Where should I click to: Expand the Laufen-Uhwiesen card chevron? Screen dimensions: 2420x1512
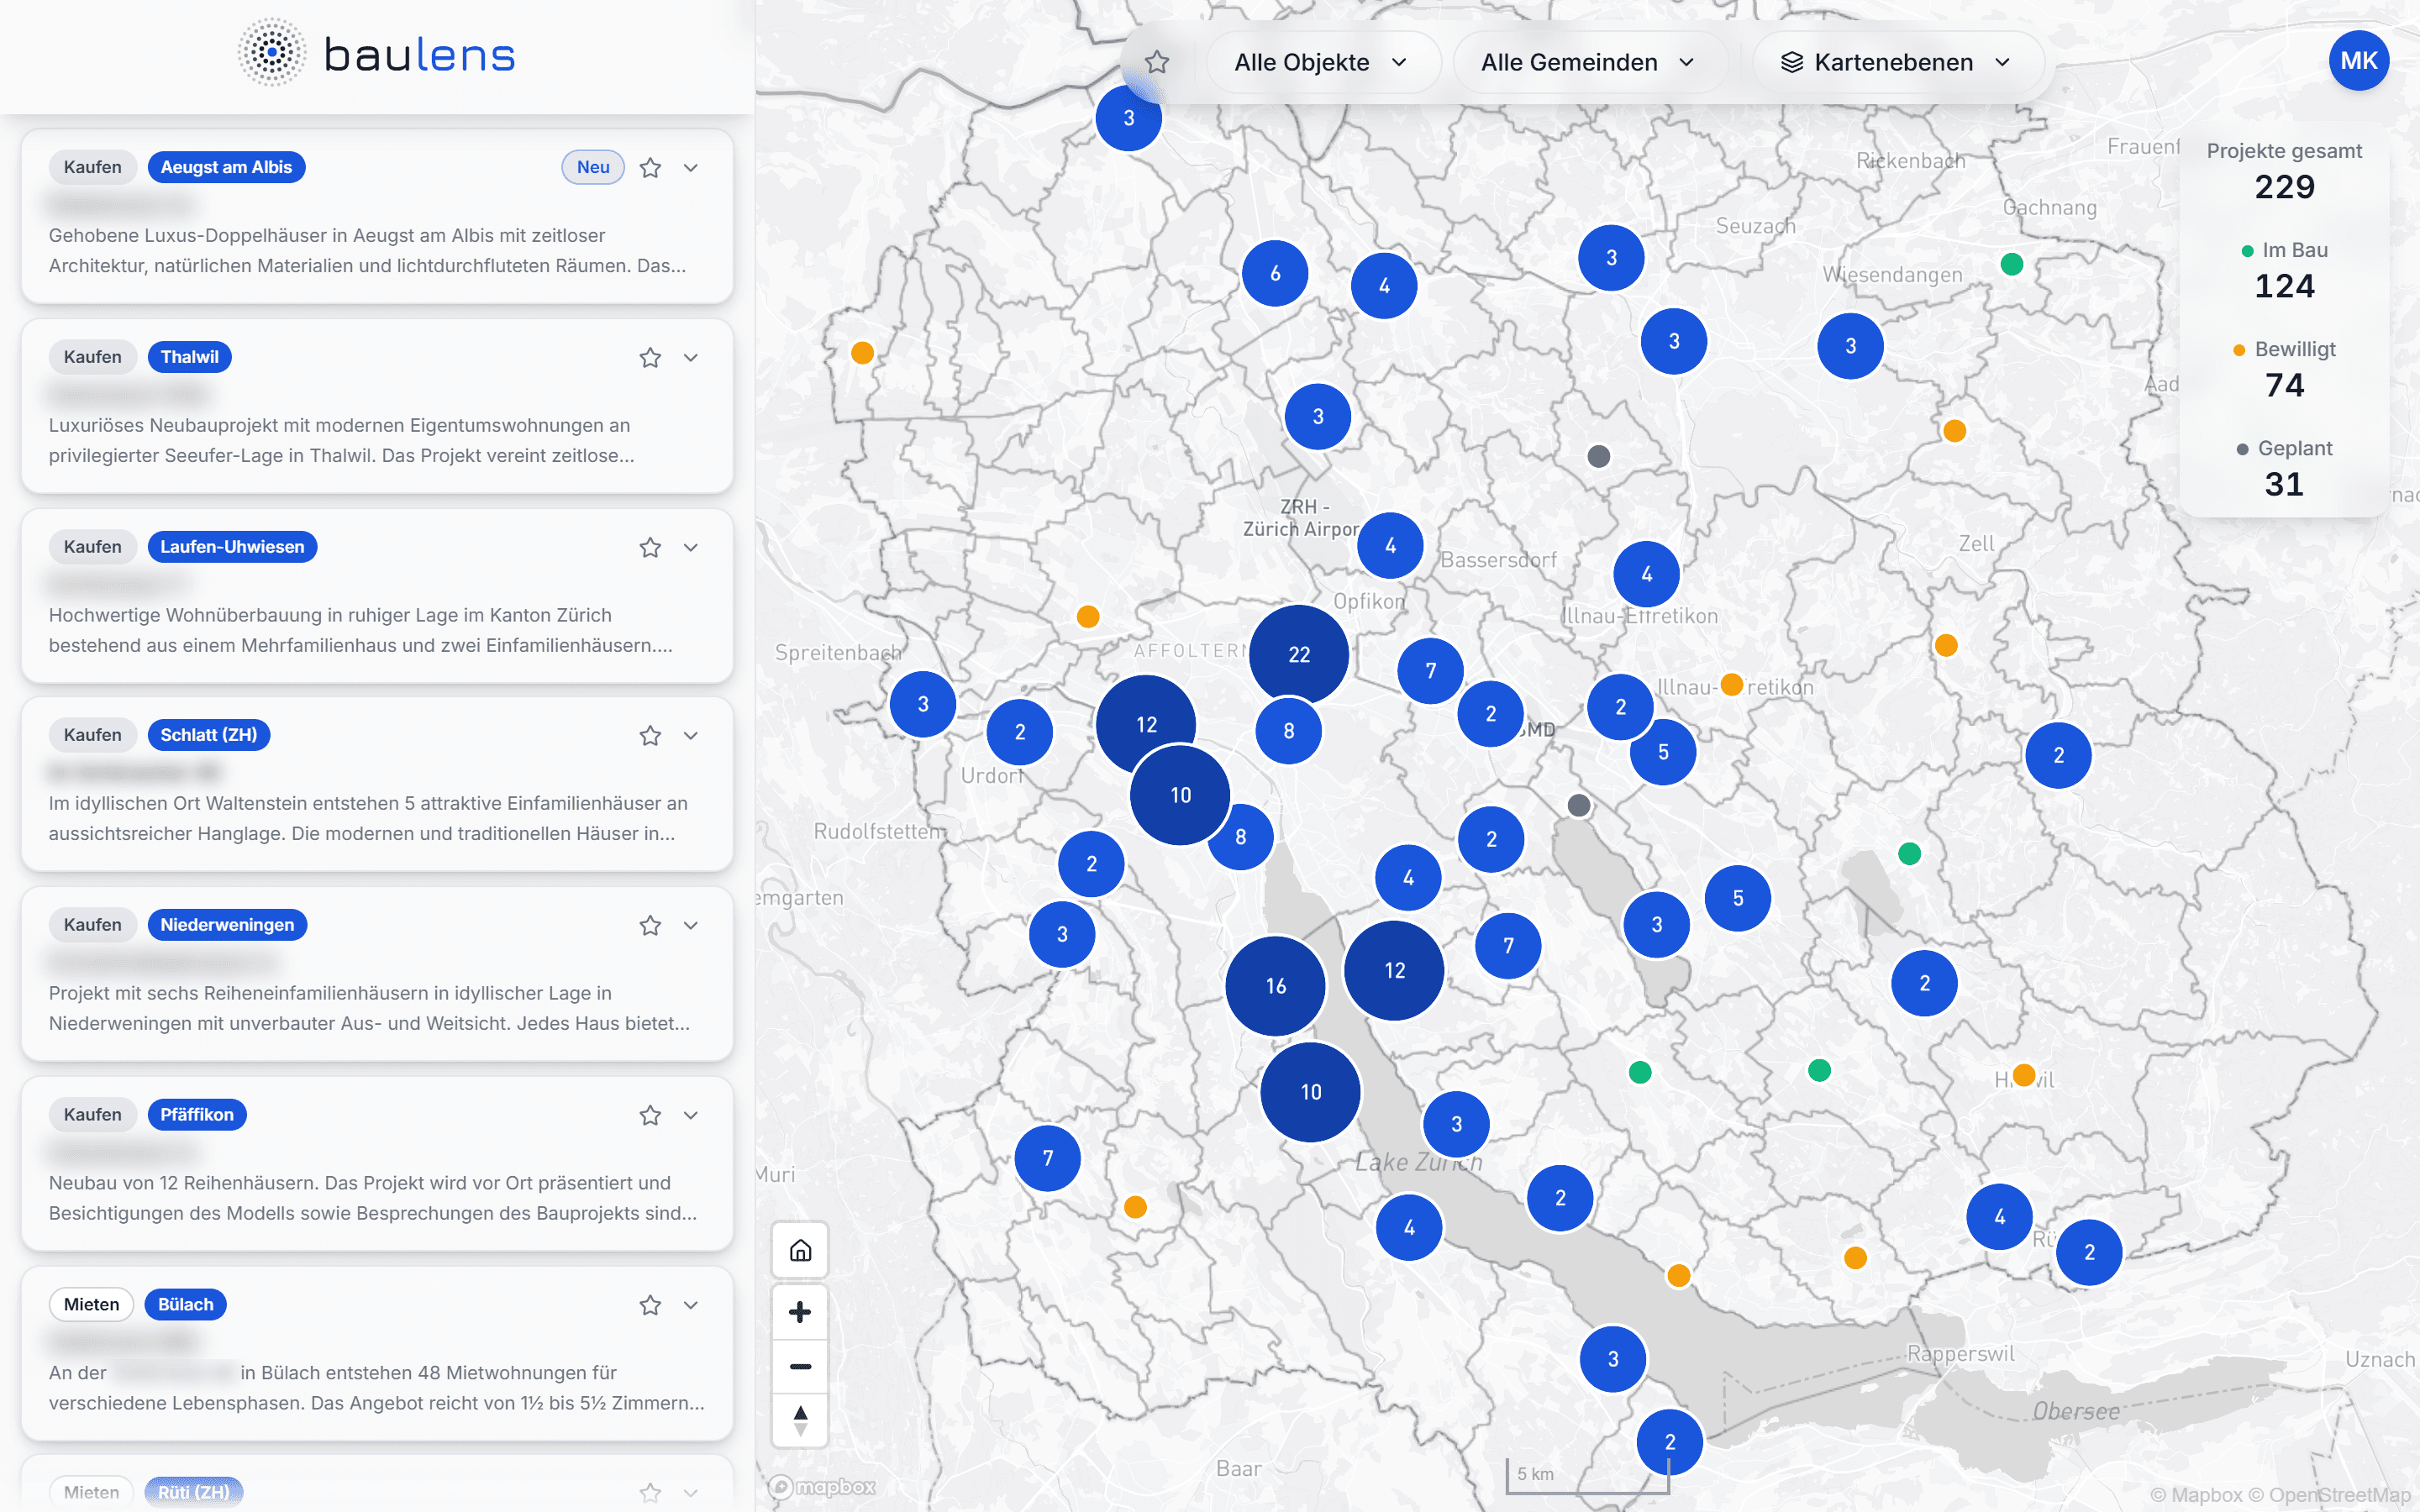point(691,547)
